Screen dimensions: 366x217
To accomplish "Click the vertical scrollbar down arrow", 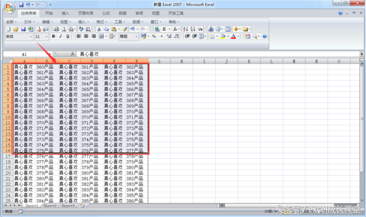I will coord(362,201).
